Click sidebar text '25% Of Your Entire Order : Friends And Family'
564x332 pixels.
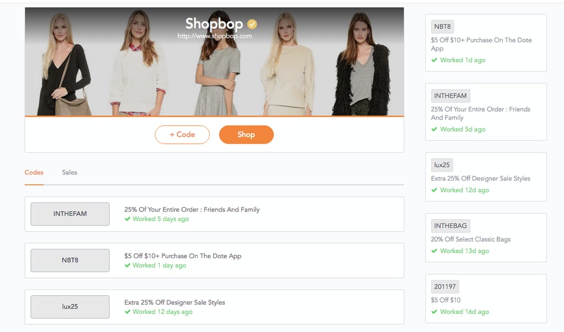point(480,113)
